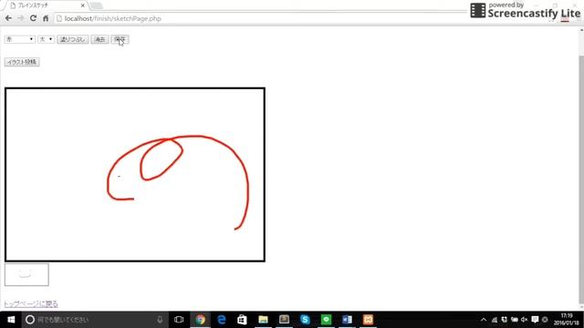Select the saved sketch thumbnail below the canvas
Screen dimensions: 584x328
pyautogui.click(x=26, y=275)
